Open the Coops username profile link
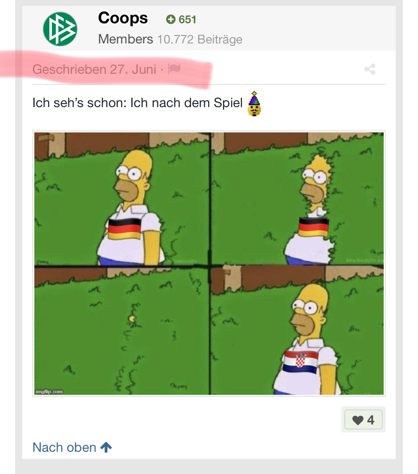Screen dimensions: 418x474 click(x=123, y=18)
